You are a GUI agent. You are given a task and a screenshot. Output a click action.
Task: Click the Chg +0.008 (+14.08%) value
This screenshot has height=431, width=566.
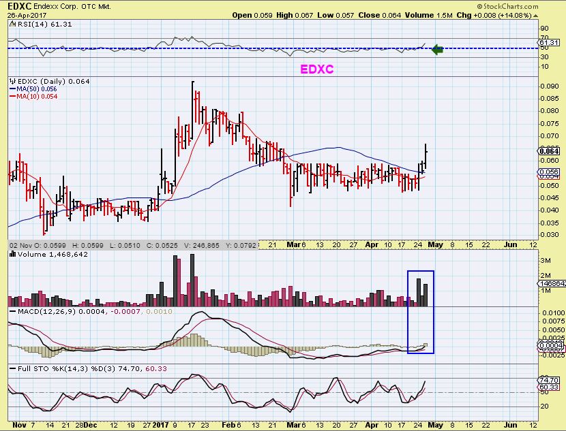(494, 15)
